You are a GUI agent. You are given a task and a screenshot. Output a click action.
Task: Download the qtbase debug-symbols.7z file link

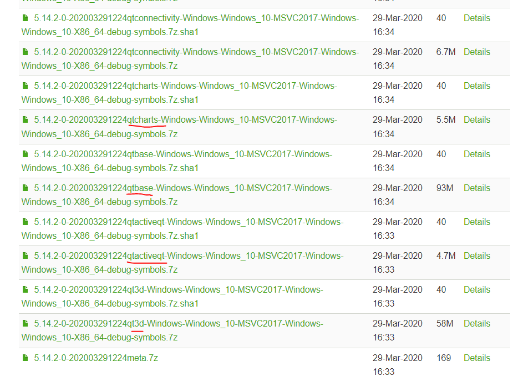click(x=183, y=188)
